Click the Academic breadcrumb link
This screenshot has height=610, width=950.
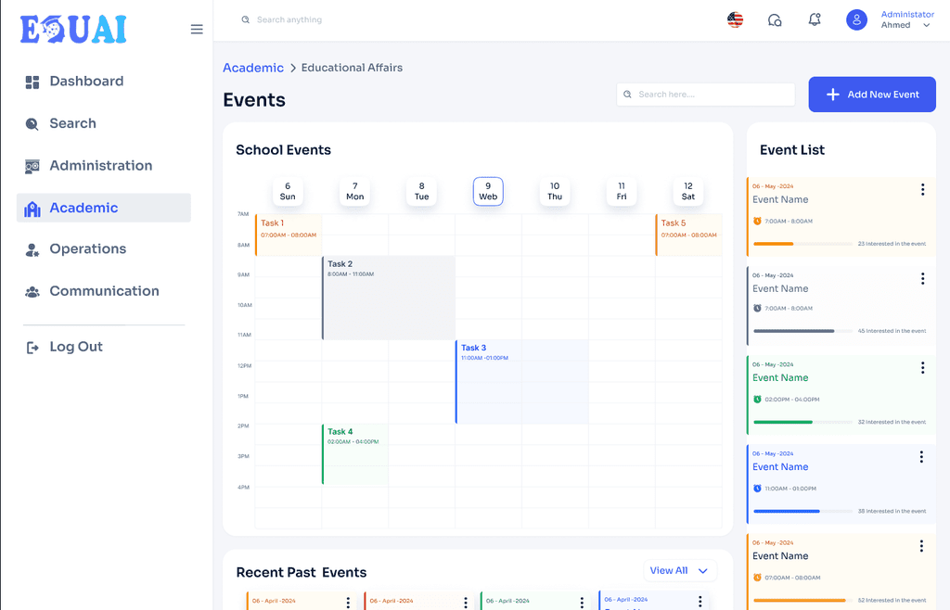pyautogui.click(x=253, y=68)
